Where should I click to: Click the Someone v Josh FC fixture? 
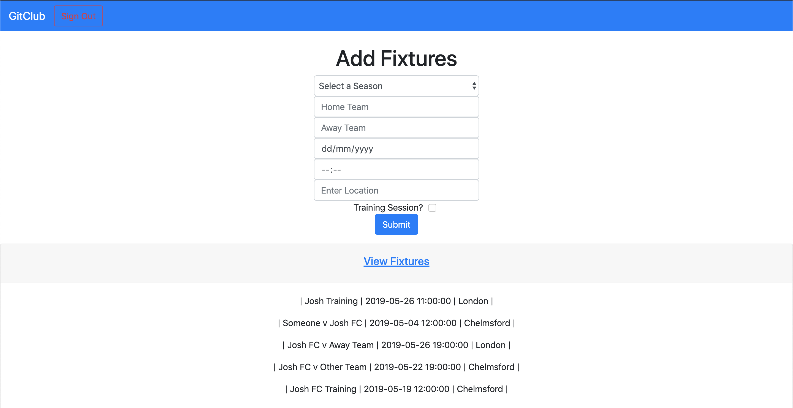[x=396, y=323]
